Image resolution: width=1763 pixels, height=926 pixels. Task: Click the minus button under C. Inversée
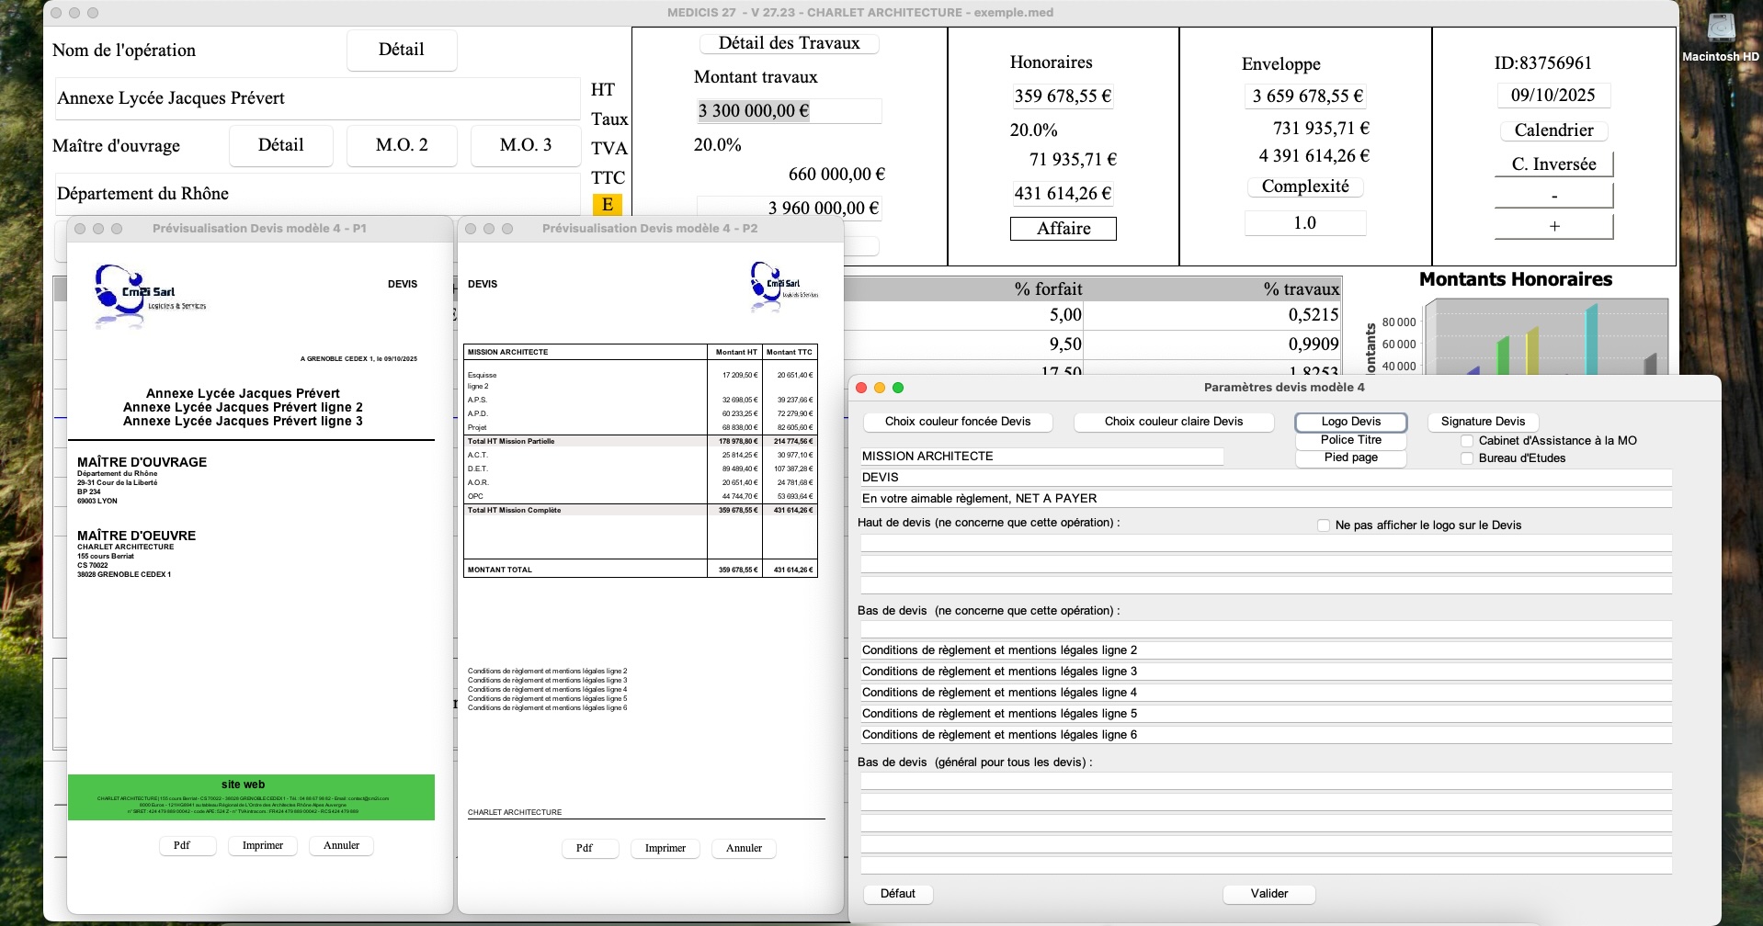tap(1553, 196)
